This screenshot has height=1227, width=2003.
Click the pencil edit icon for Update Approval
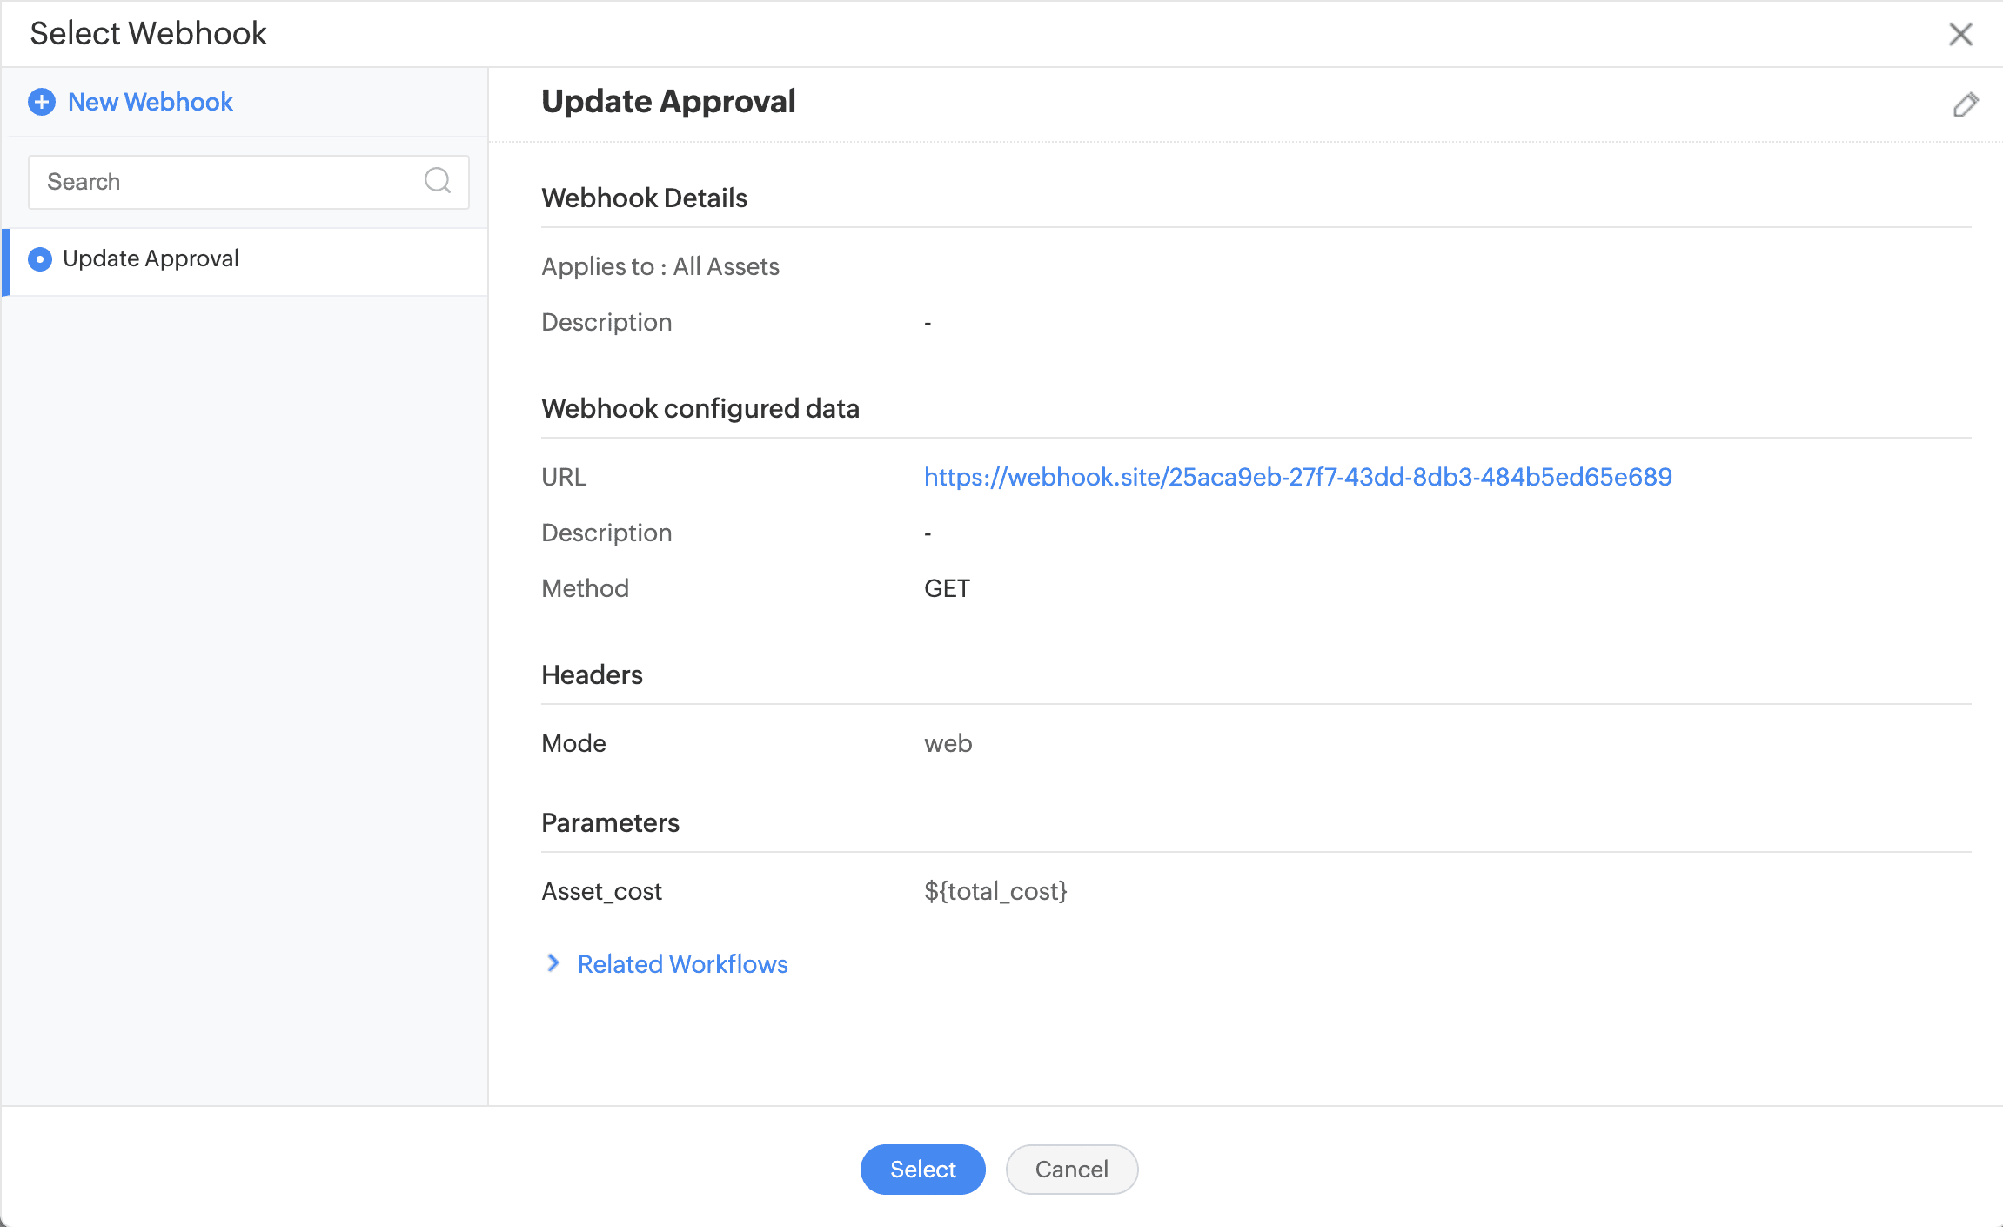pyautogui.click(x=1965, y=104)
